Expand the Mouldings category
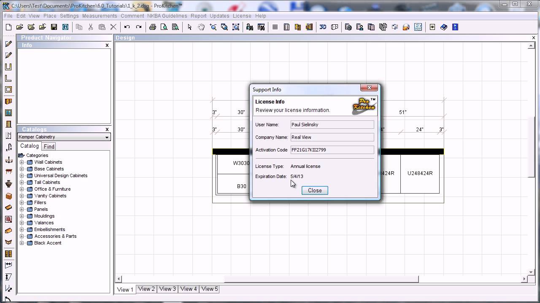The image size is (540, 303). click(x=22, y=216)
